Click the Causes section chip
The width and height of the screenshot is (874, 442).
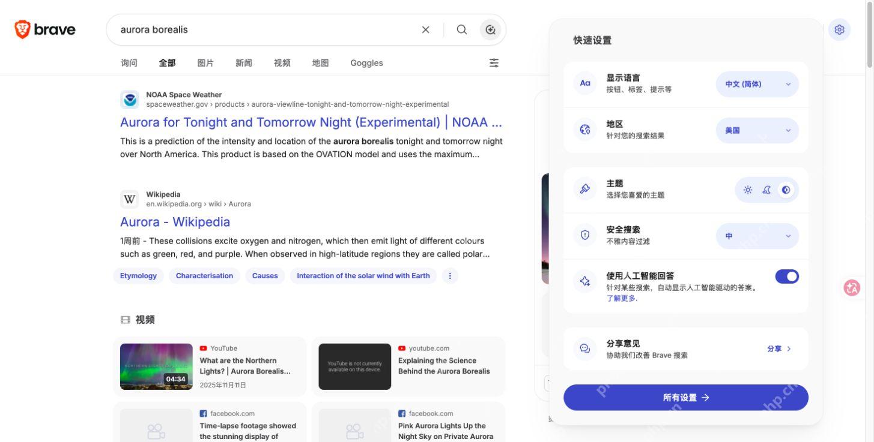click(x=265, y=276)
